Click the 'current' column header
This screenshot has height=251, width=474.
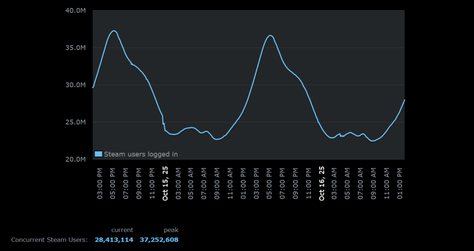[122, 230]
